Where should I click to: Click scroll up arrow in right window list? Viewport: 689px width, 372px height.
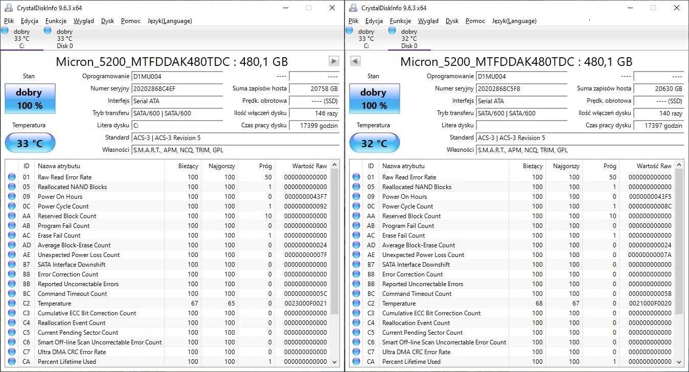tap(679, 165)
